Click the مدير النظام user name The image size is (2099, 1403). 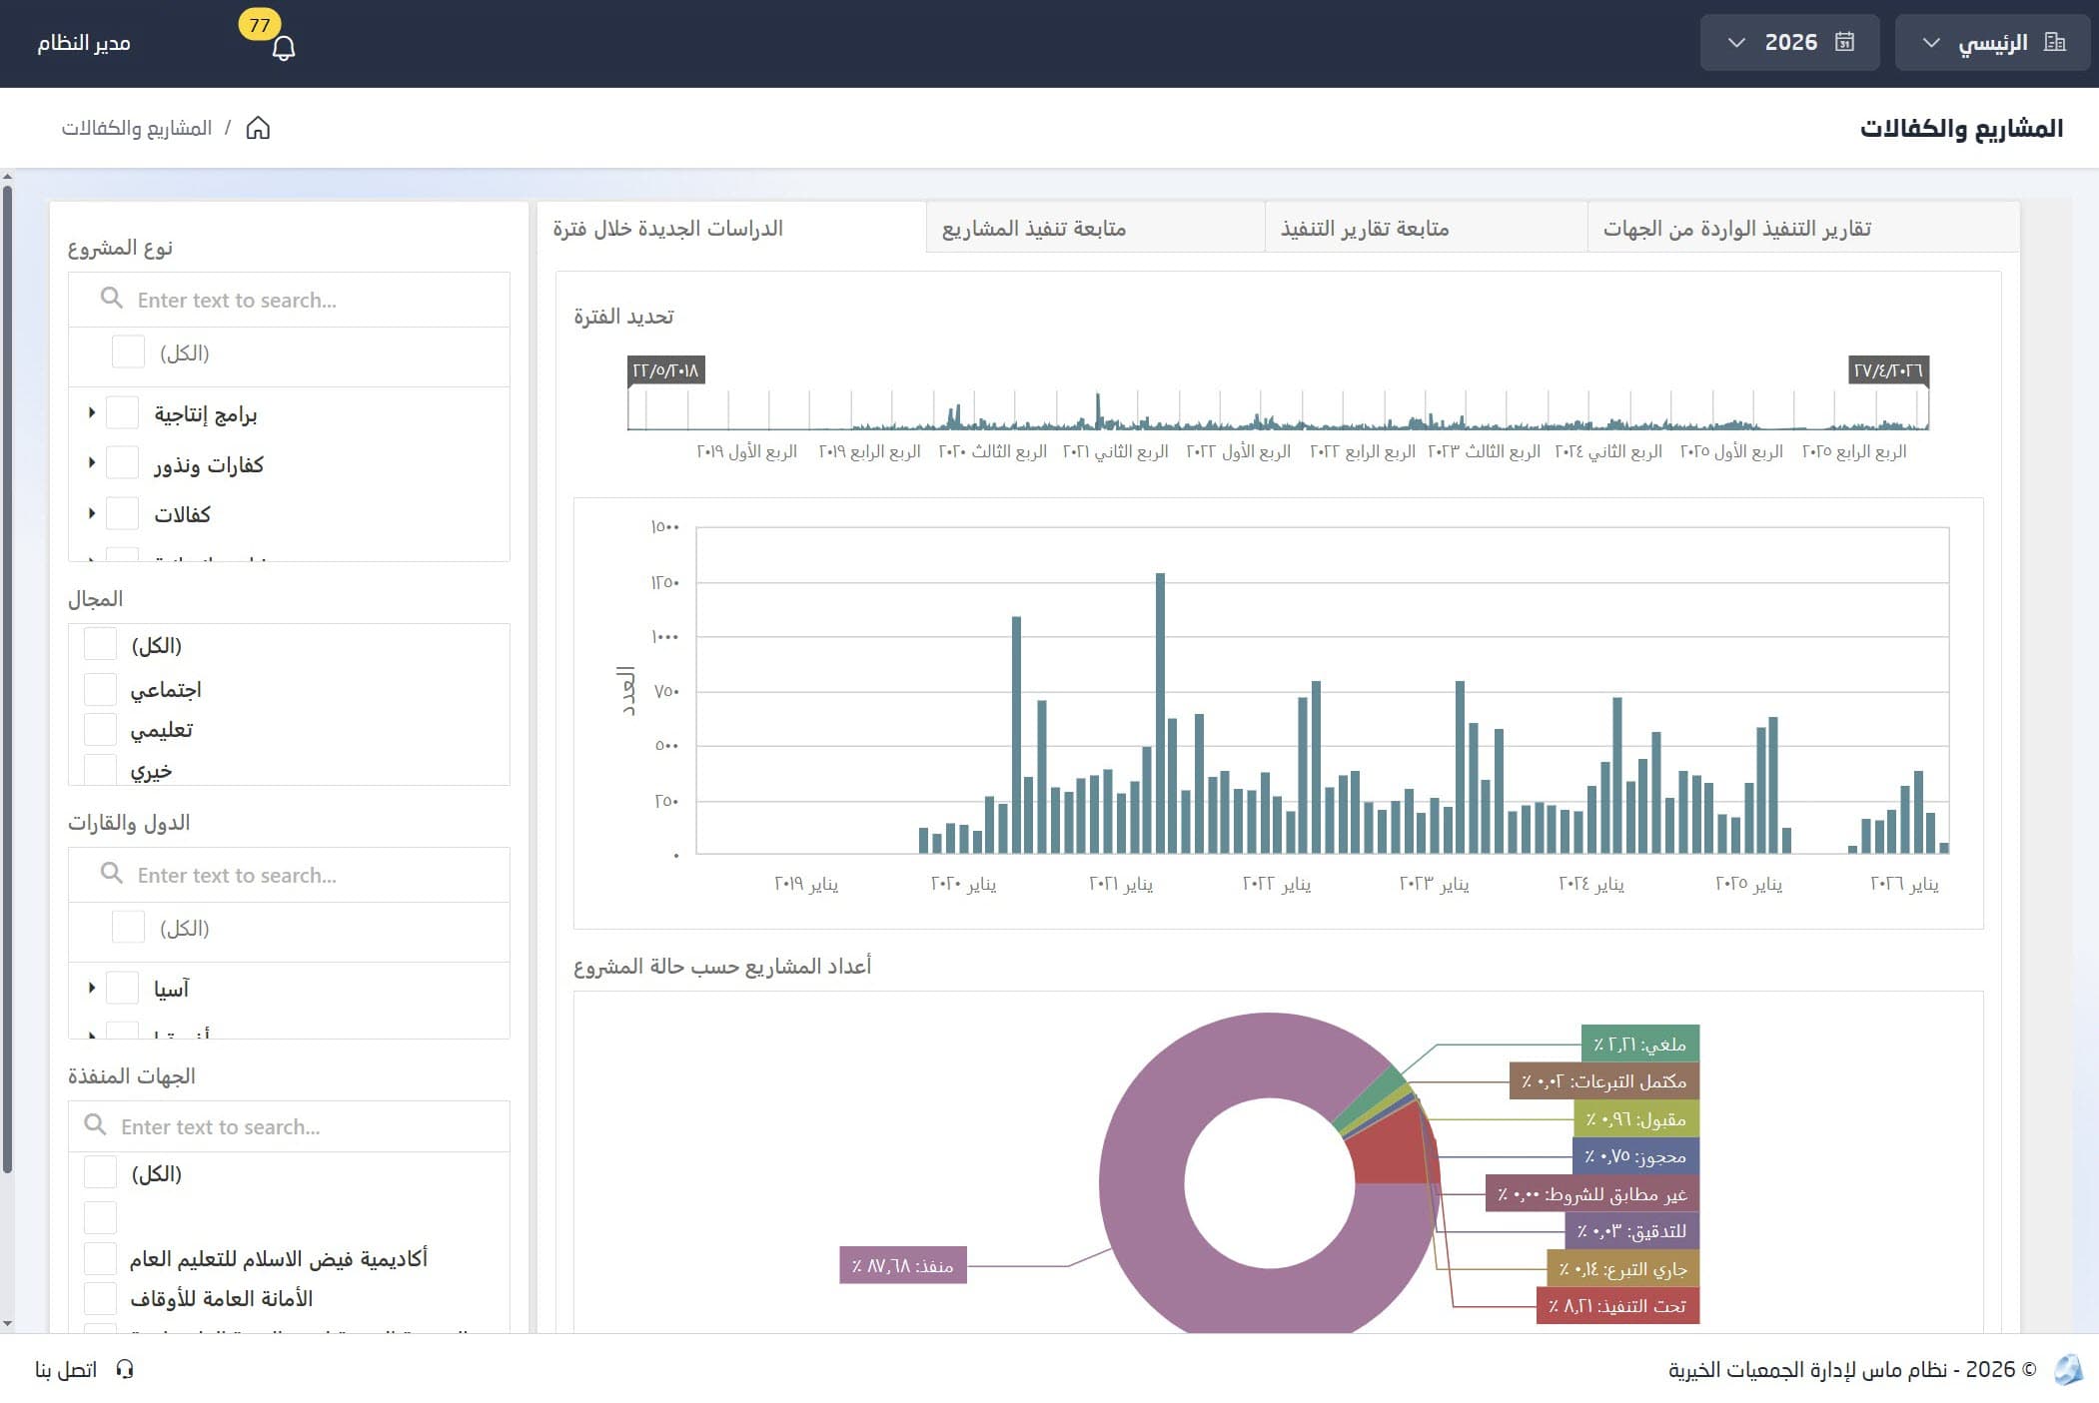coord(84,43)
